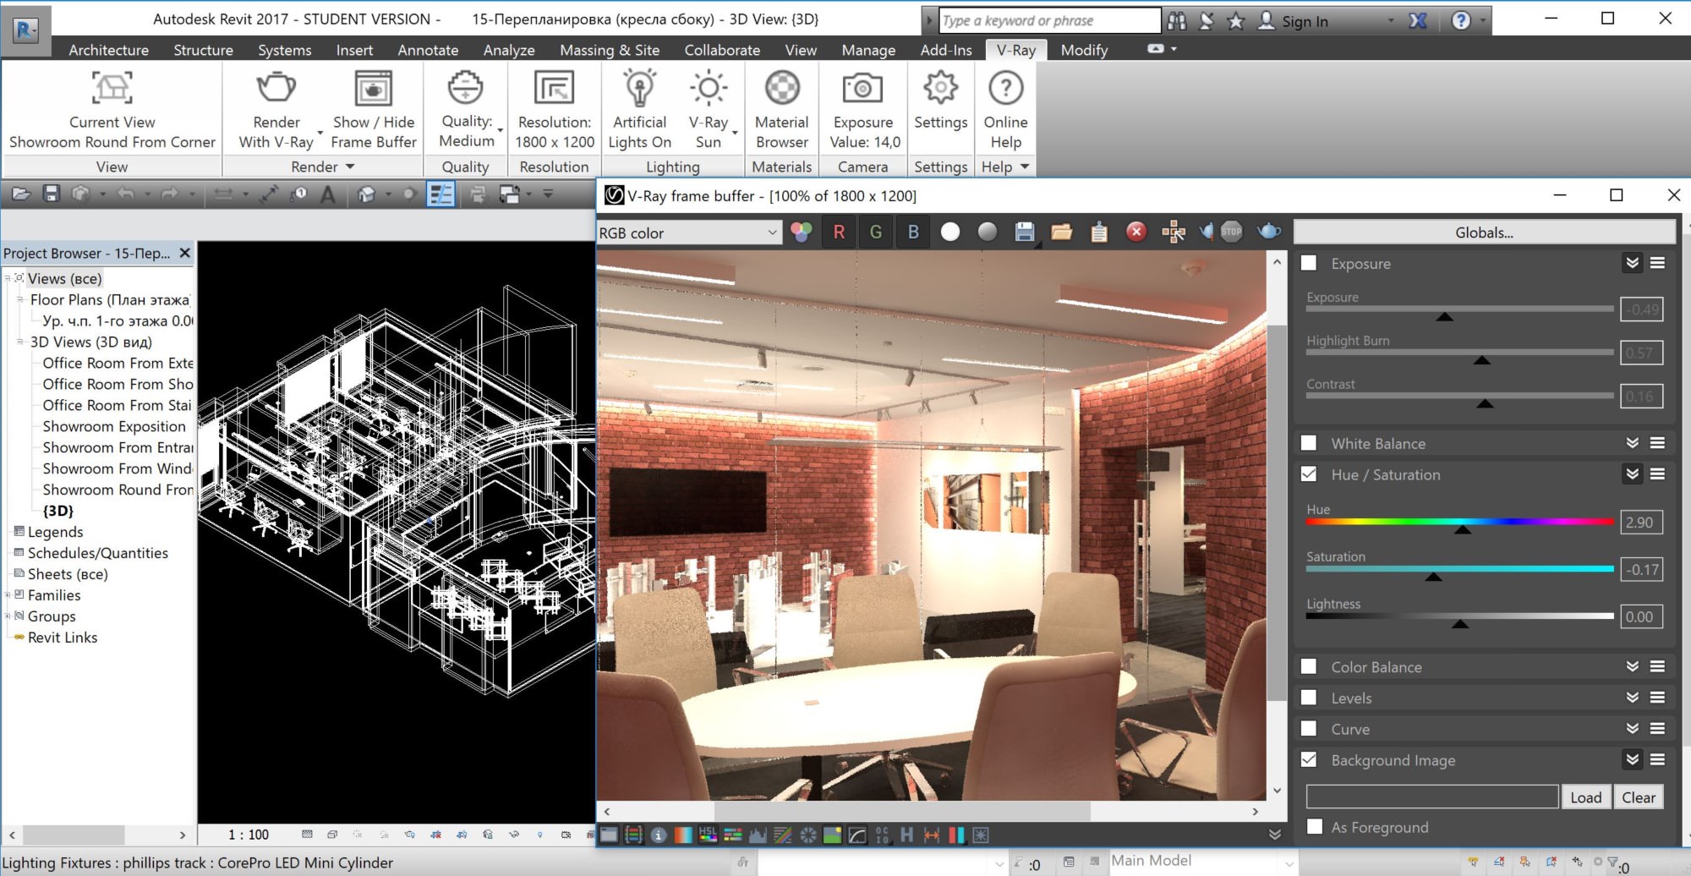Image resolution: width=1691 pixels, height=876 pixels.
Task: Collapse the Hue / Saturation section chevron
Action: click(1633, 474)
